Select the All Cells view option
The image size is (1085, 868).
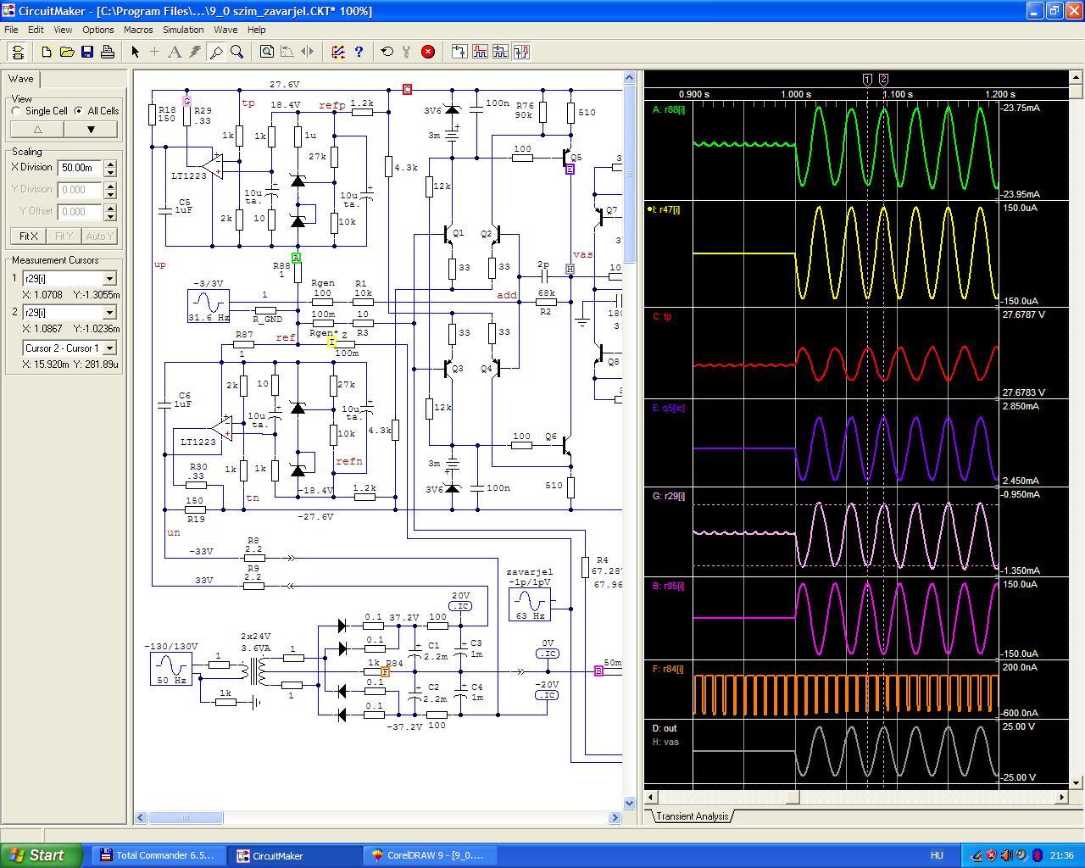click(x=79, y=111)
